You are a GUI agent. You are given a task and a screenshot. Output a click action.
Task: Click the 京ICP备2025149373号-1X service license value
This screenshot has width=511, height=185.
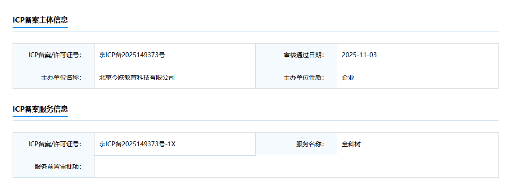137,144
